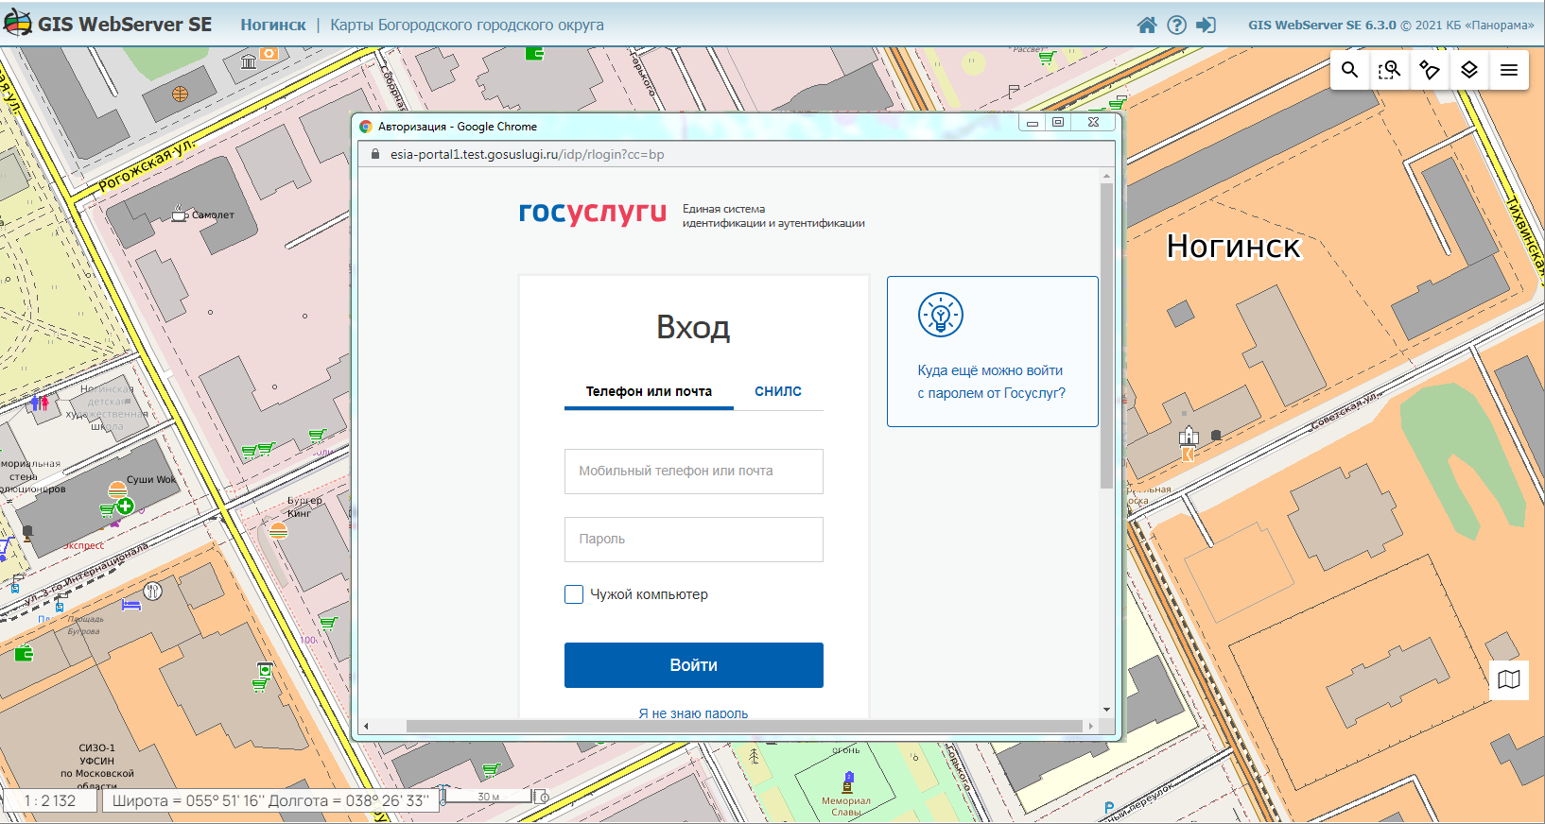Image resolution: width=1545 pixels, height=824 pixels.
Task: Open the home page icon
Action: [x=1147, y=25]
